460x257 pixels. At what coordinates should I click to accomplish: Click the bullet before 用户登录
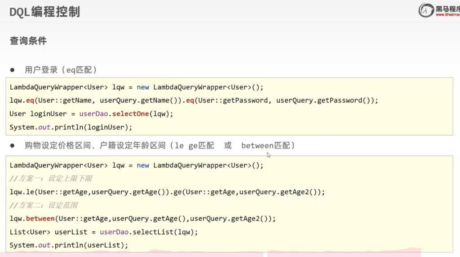tap(13, 70)
